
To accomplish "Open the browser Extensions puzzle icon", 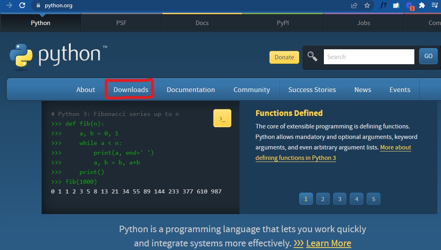I will [422, 6].
